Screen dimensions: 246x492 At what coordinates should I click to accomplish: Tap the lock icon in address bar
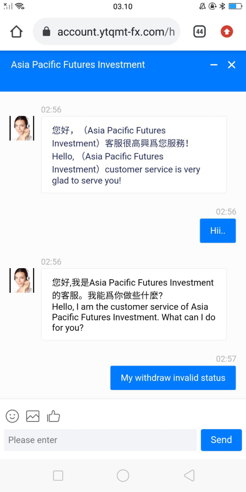pyautogui.click(x=46, y=32)
